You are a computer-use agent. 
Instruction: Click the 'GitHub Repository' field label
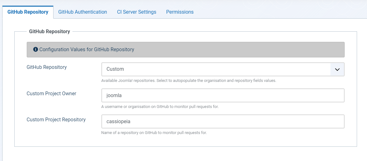pos(47,67)
